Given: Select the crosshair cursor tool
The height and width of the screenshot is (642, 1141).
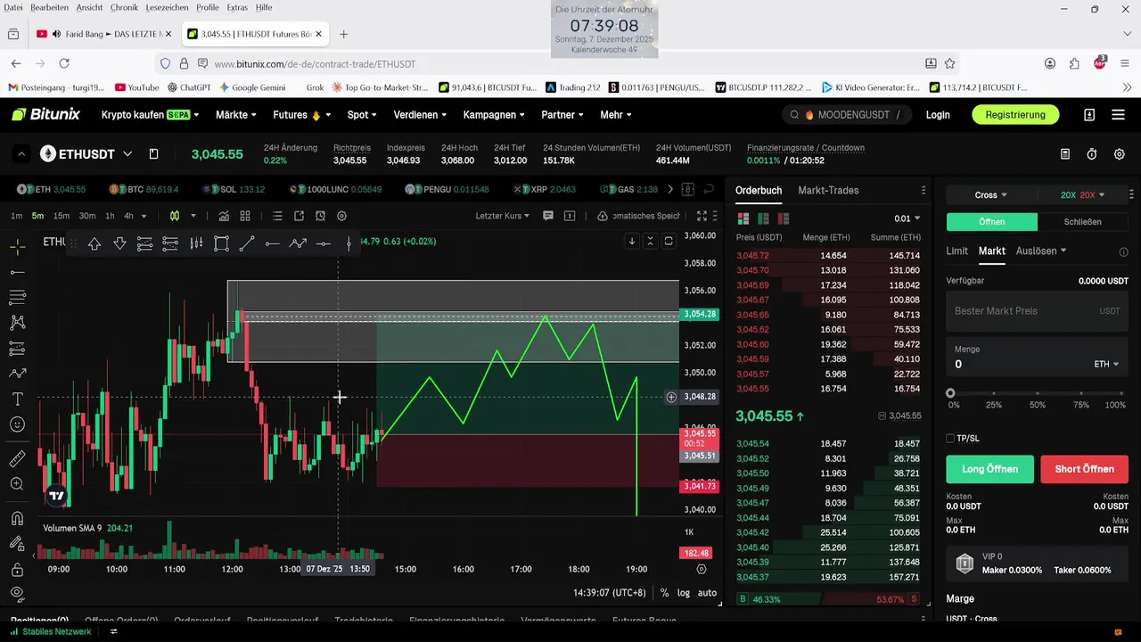Looking at the screenshot, I should (x=17, y=246).
